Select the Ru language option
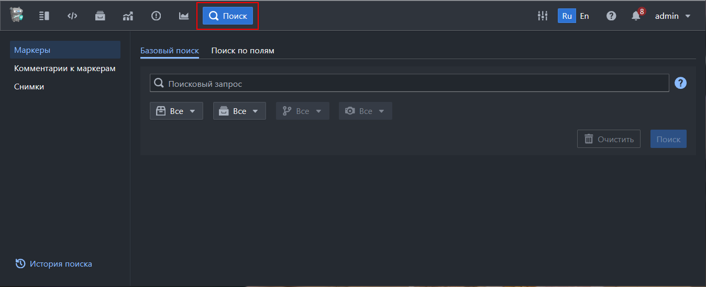The width and height of the screenshot is (706, 287). (567, 16)
